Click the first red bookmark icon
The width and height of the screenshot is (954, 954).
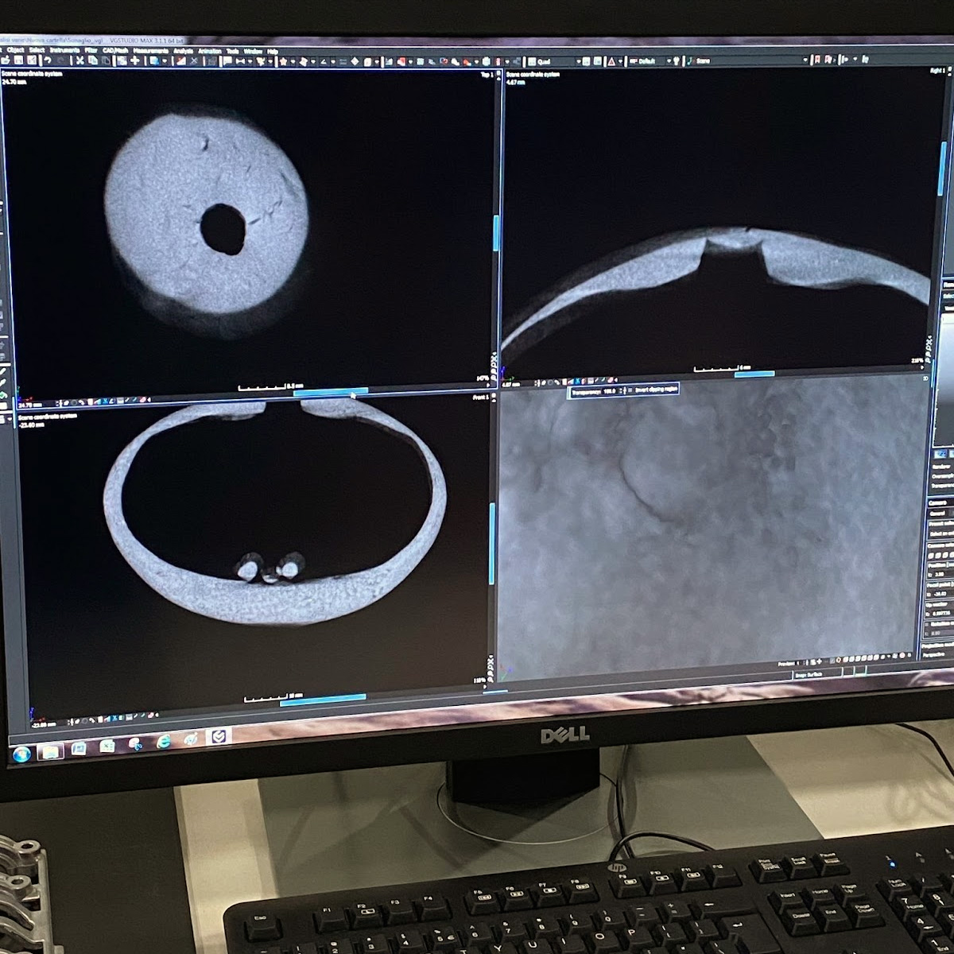click(x=817, y=60)
